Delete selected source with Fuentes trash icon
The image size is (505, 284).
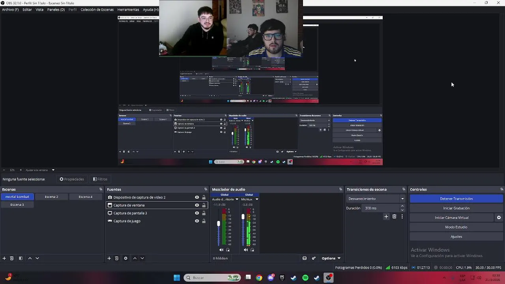(x=117, y=258)
